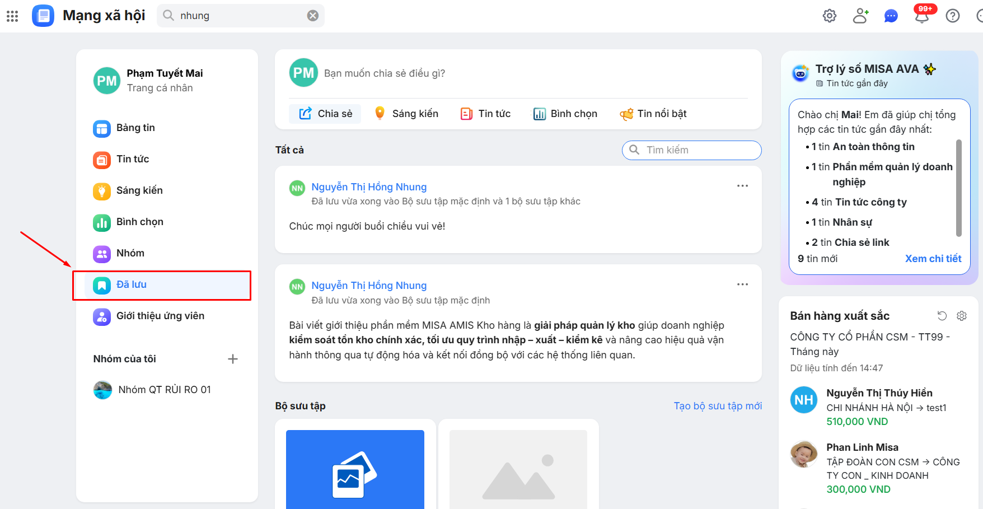The image size is (983, 509).
Task: Click the Tin tức red sidebar icon
Action: pyautogui.click(x=102, y=160)
